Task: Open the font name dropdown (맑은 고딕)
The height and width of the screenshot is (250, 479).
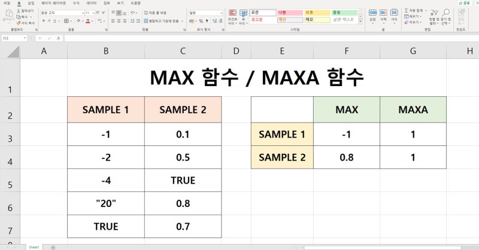Action: coord(83,13)
